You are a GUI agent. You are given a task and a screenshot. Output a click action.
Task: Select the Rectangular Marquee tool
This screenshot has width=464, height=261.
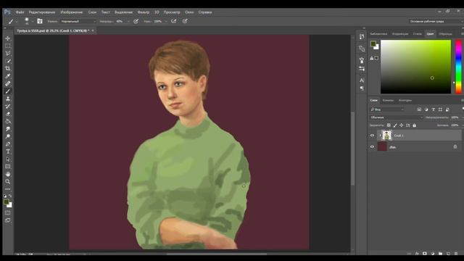8,46
